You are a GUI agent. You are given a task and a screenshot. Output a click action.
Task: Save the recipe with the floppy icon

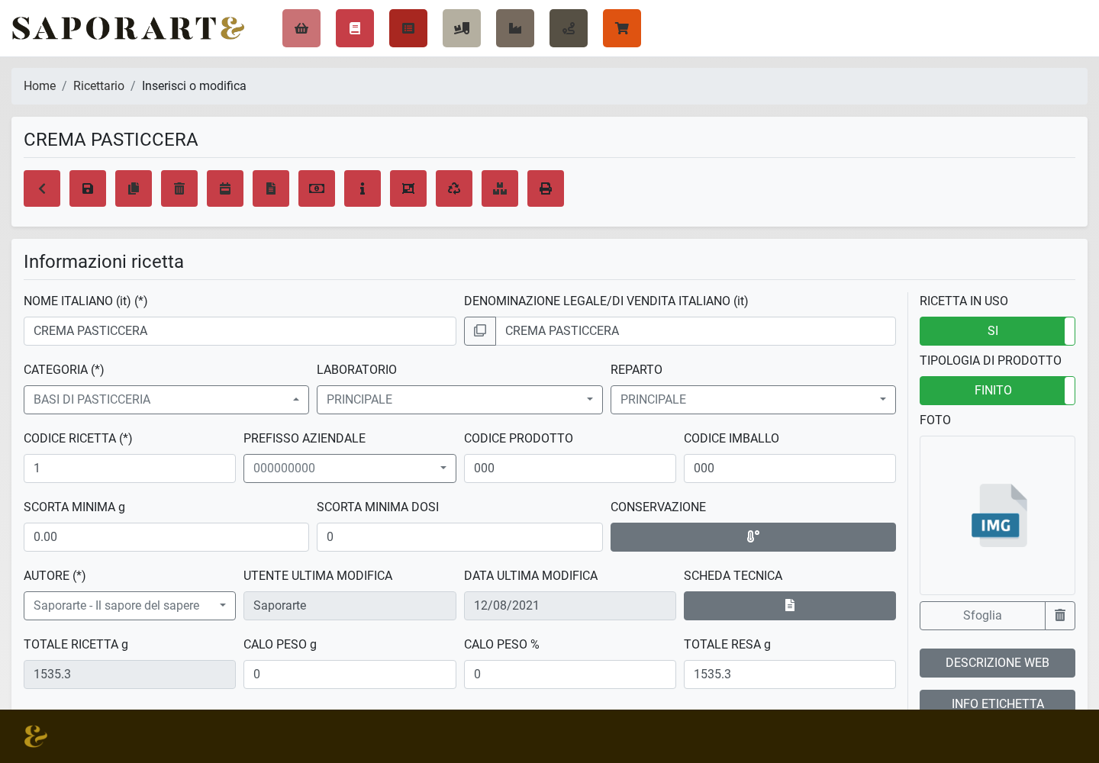coord(88,188)
